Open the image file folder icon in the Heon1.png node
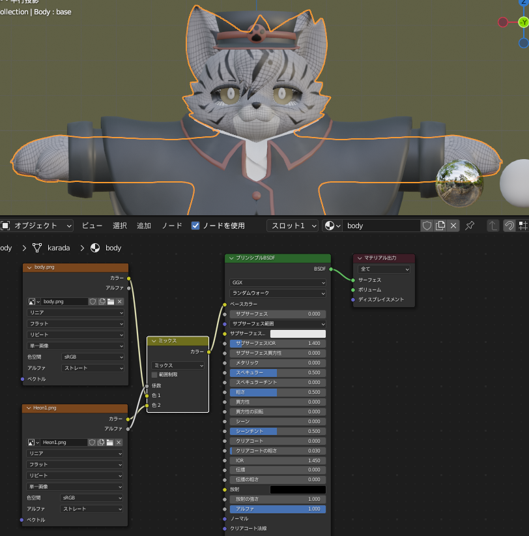 point(109,442)
